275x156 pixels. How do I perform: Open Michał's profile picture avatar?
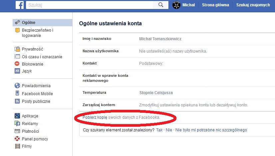pyautogui.click(x=176, y=5)
